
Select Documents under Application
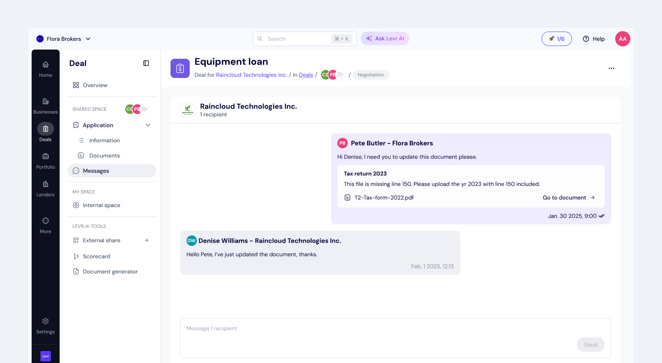104,156
